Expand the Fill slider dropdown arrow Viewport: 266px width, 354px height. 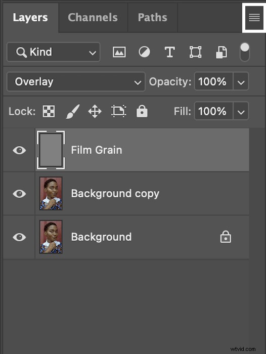241,111
